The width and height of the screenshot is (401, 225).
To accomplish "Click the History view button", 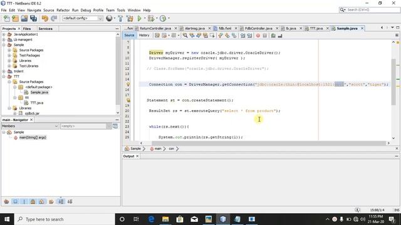I will click(144, 36).
